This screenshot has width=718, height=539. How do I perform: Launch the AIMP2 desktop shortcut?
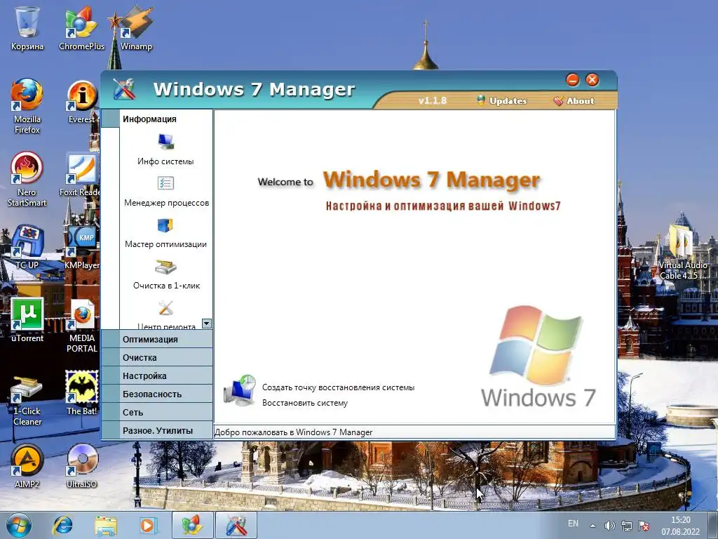point(27,460)
